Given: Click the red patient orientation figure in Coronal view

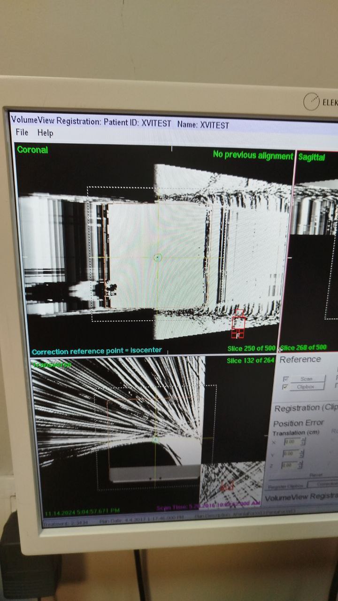Looking at the screenshot, I should click(239, 324).
